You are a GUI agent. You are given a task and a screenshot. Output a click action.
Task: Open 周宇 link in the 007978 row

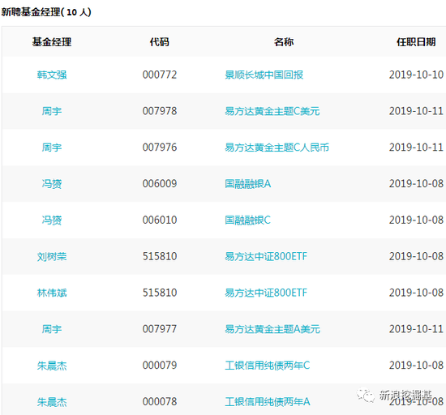(52, 111)
